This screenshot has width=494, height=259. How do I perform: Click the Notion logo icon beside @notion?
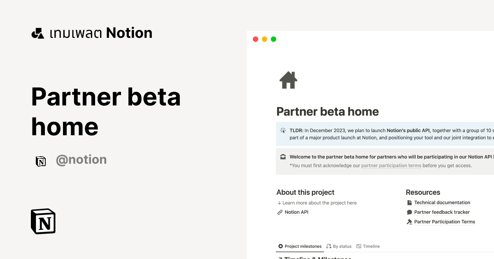coord(41,161)
